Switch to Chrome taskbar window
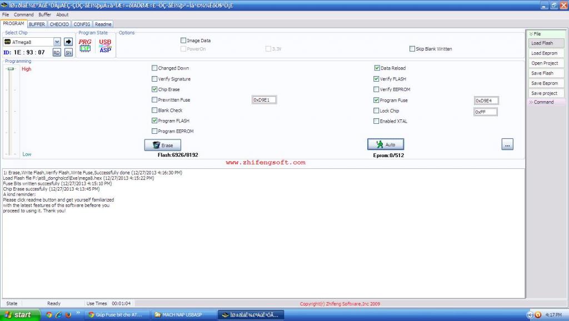 117,315
